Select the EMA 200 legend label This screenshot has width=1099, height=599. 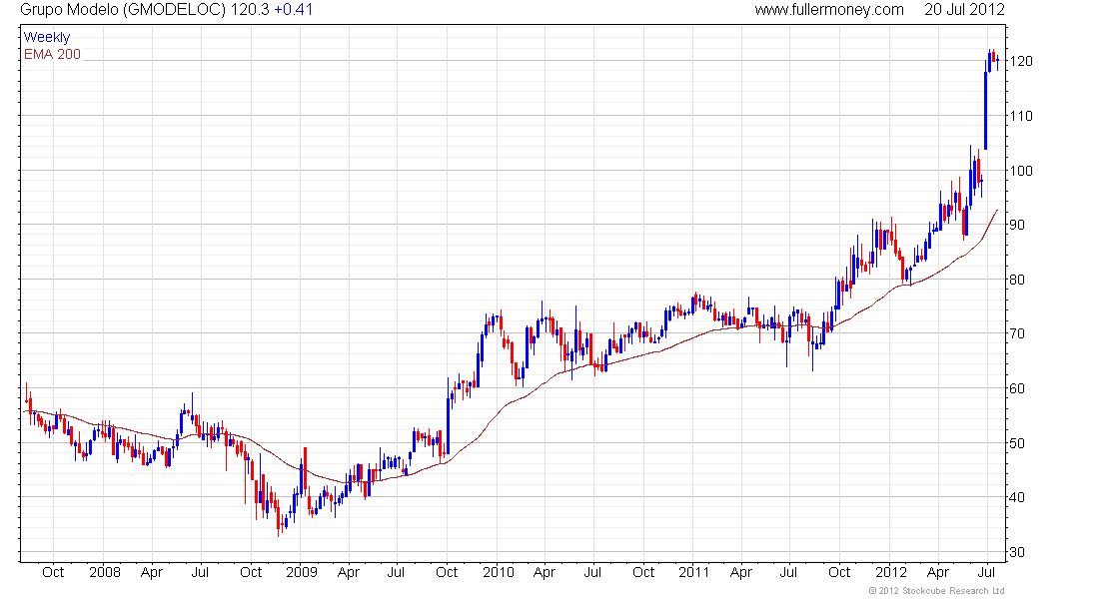tap(52, 54)
